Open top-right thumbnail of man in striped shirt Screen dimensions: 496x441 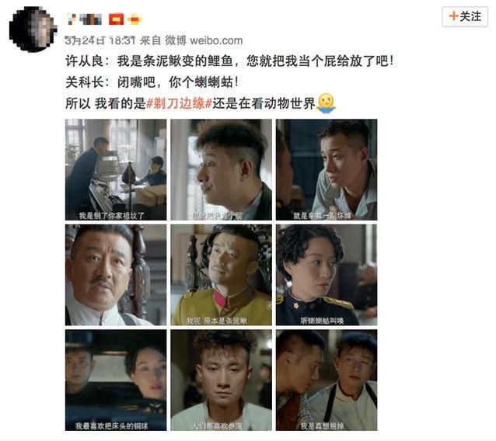pos(327,169)
